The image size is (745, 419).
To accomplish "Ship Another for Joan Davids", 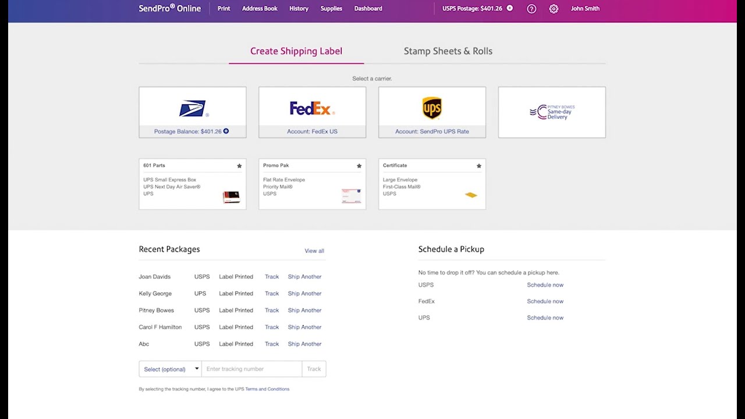I will pos(304,277).
